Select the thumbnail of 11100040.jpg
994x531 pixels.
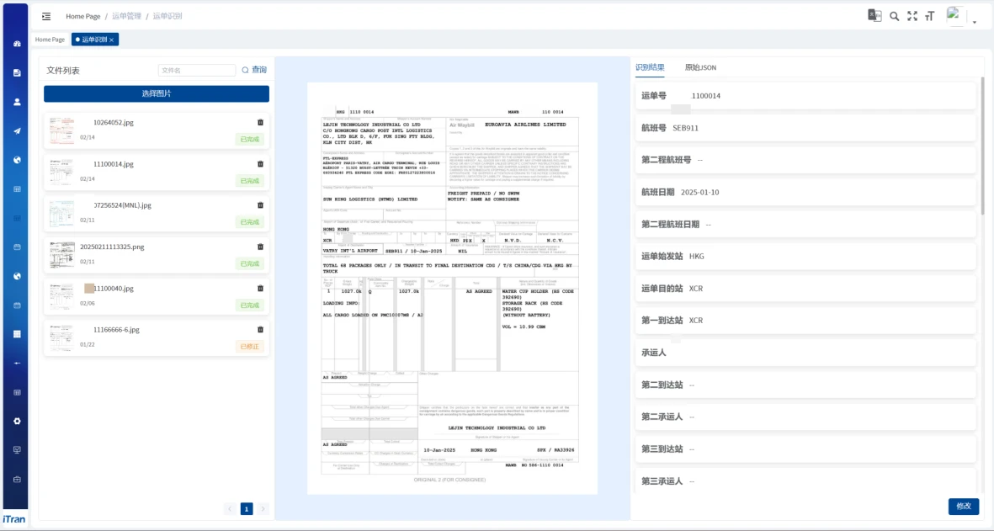[61, 296]
